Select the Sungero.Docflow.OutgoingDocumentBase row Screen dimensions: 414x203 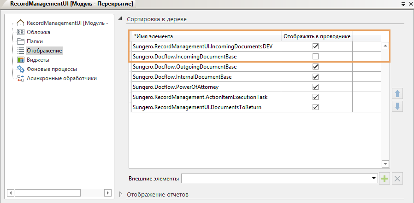point(205,67)
